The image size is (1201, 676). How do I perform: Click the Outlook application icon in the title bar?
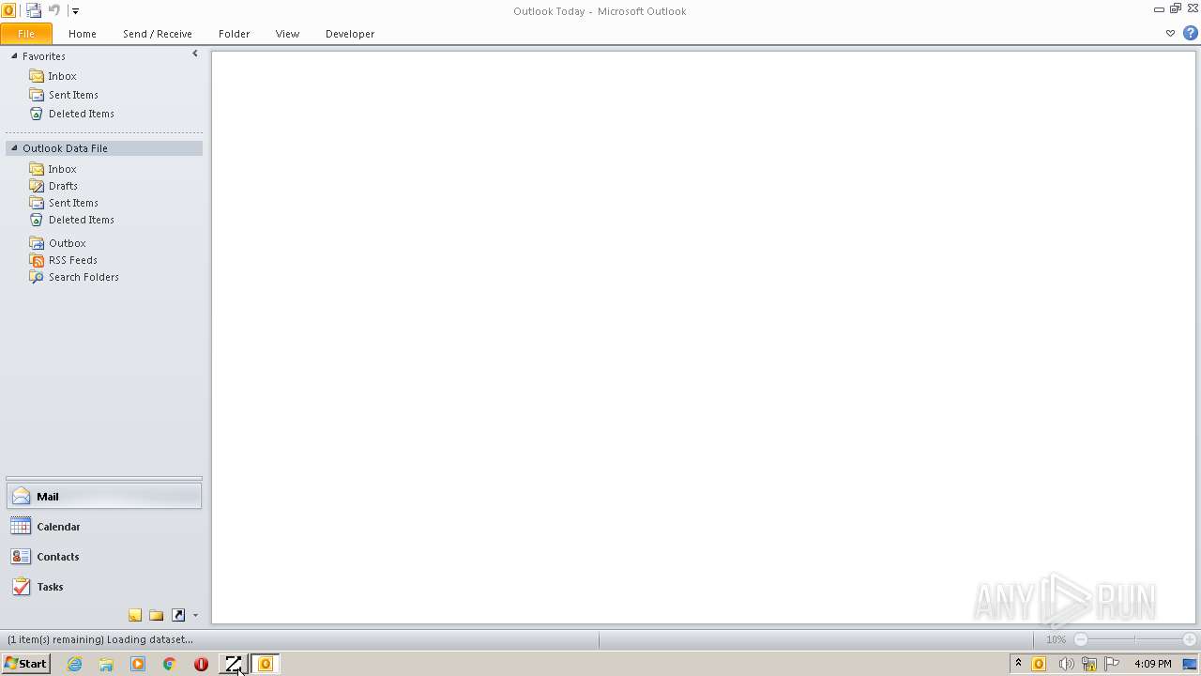(8, 10)
